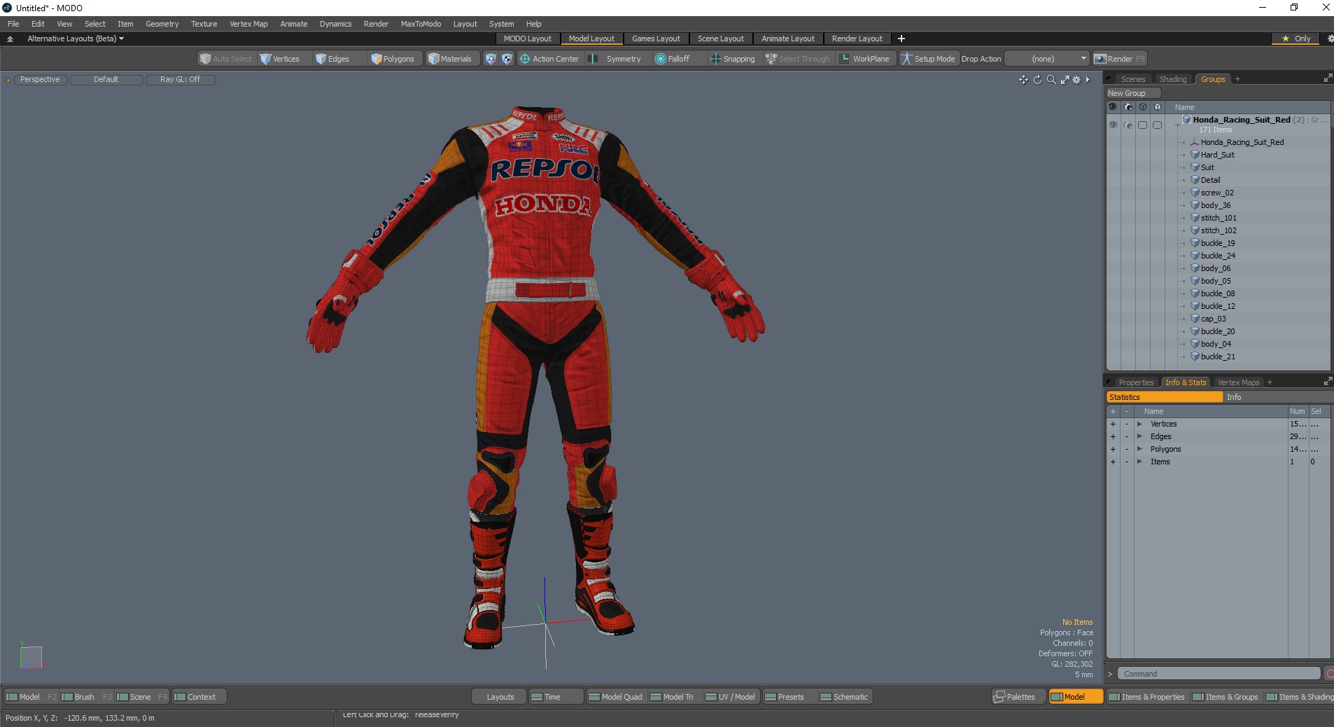Open Default shading style dropdown
Viewport: 1334px width, 727px height.
tap(106, 80)
